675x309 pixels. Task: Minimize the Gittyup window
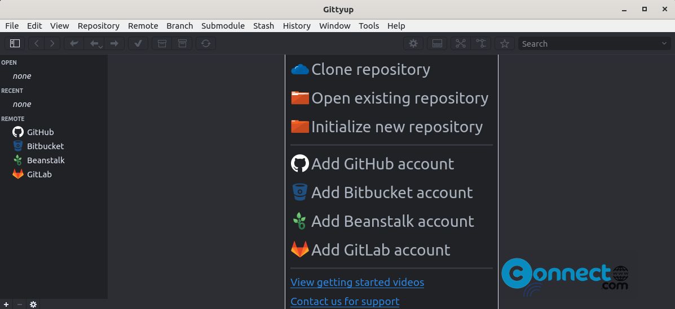click(624, 10)
